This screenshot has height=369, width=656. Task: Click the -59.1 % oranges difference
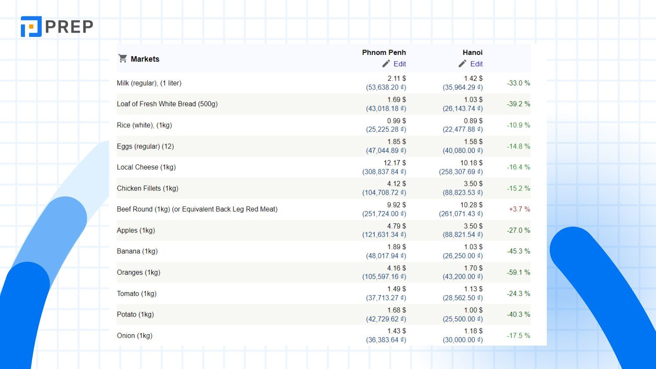click(518, 273)
